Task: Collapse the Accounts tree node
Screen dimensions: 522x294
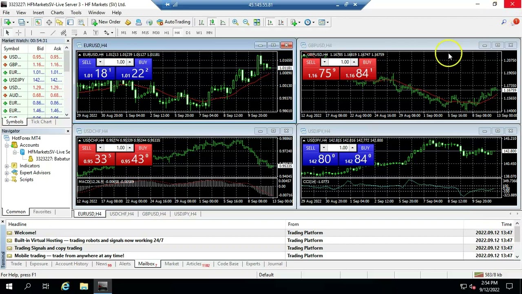Action: click(7, 145)
